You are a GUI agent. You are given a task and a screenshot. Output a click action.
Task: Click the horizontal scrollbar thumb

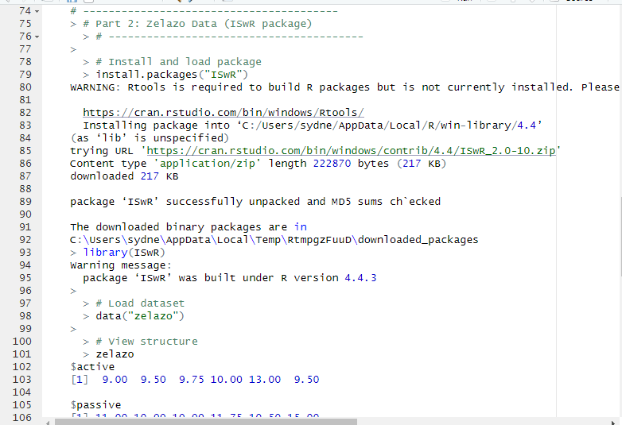[318, 421]
